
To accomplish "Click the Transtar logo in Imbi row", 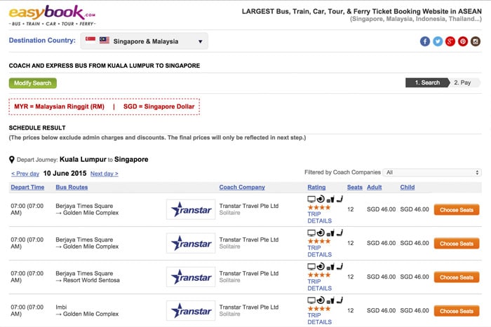I will pyautogui.click(x=191, y=311).
